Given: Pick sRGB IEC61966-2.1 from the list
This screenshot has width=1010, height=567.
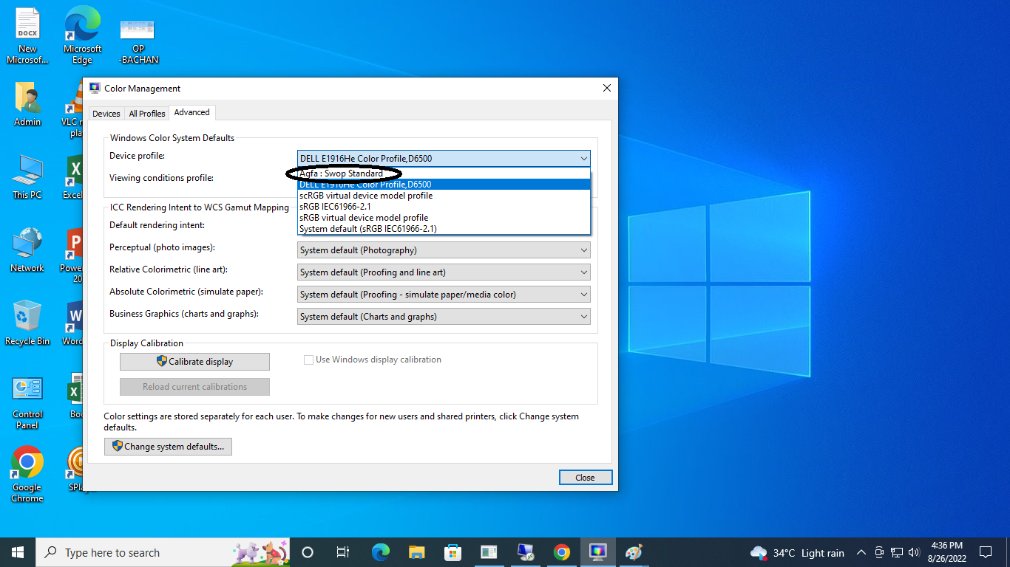Looking at the screenshot, I should click(444, 207).
